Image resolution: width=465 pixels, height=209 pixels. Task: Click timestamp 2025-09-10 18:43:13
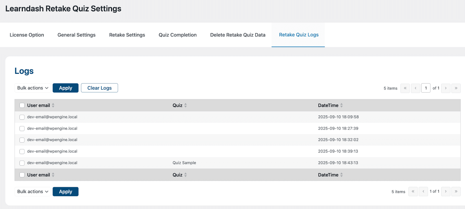[x=338, y=163]
